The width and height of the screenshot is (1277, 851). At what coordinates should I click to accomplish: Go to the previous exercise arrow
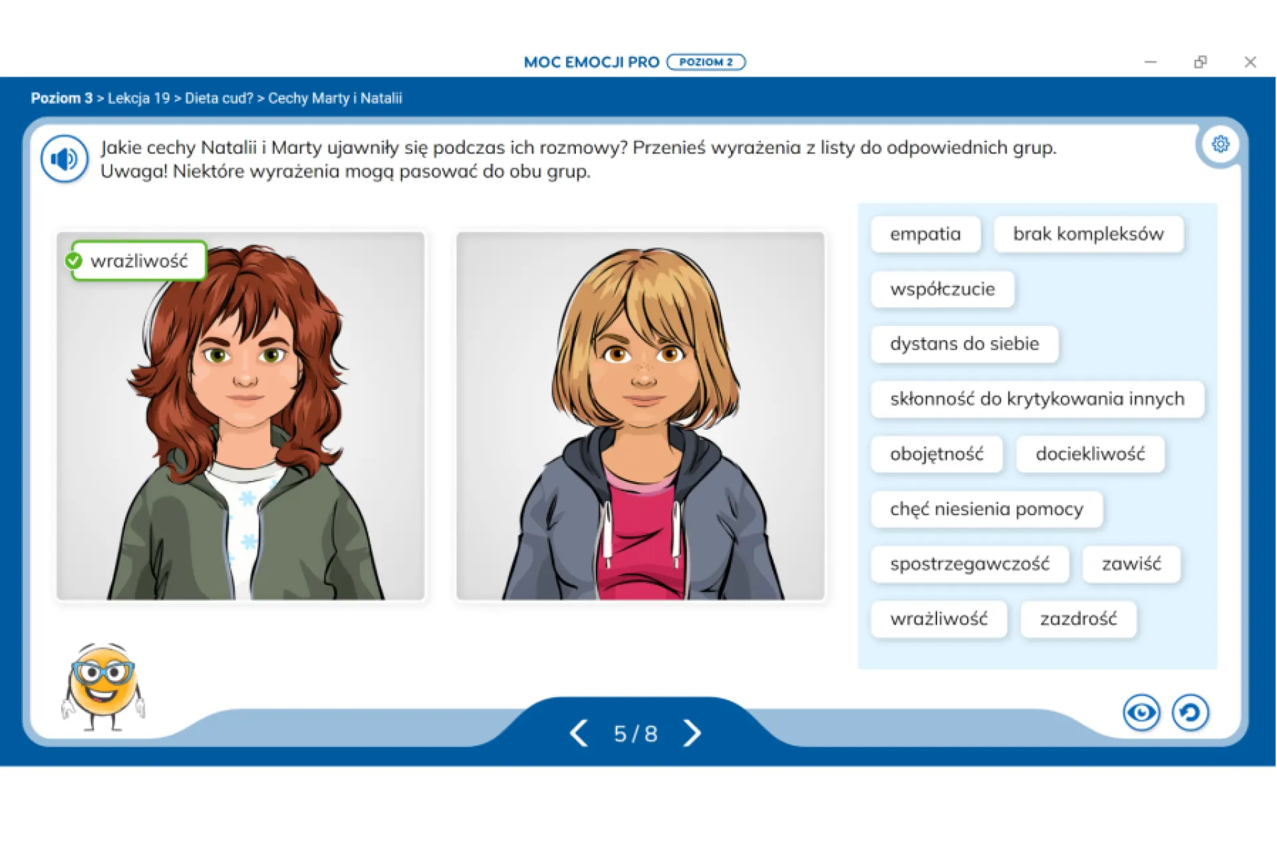pos(579,733)
